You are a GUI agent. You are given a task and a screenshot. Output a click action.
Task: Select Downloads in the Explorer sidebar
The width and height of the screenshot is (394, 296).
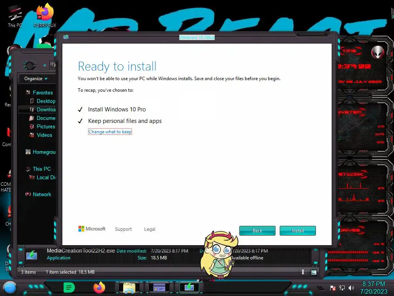click(46, 109)
